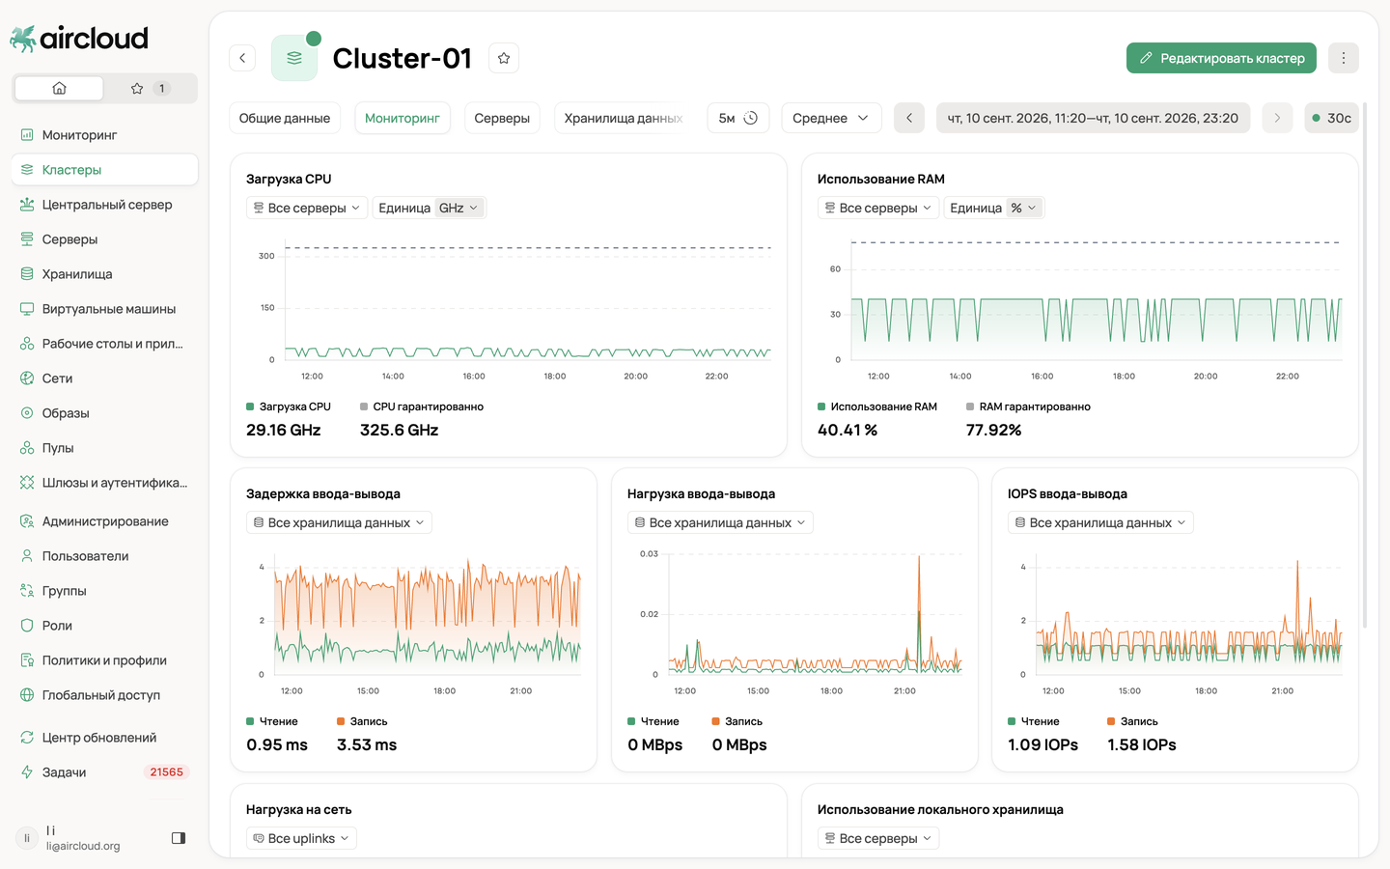This screenshot has height=869, width=1390.
Task: Go to next time range arrow
Action: coord(1277,118)
